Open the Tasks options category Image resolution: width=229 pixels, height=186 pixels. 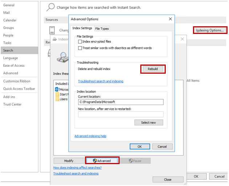click(x=19, y=43)
